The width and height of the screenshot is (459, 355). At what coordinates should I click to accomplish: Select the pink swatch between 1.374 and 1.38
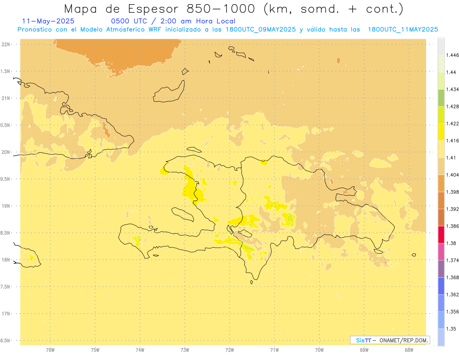(441, 252)
